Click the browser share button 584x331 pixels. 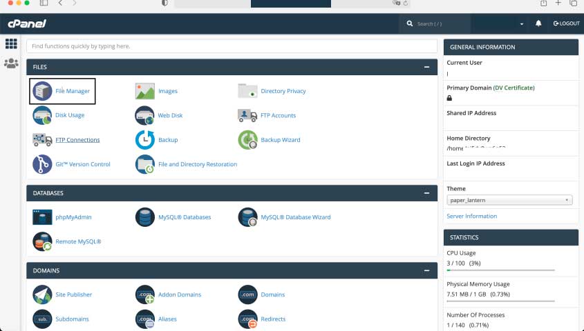[543, 3]
